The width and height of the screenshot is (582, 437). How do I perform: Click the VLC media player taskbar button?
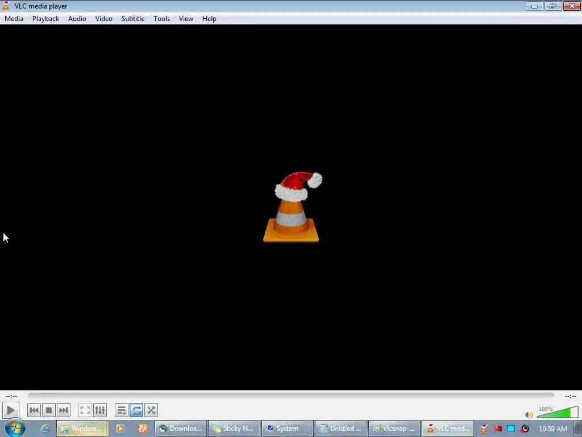point(448,428)
